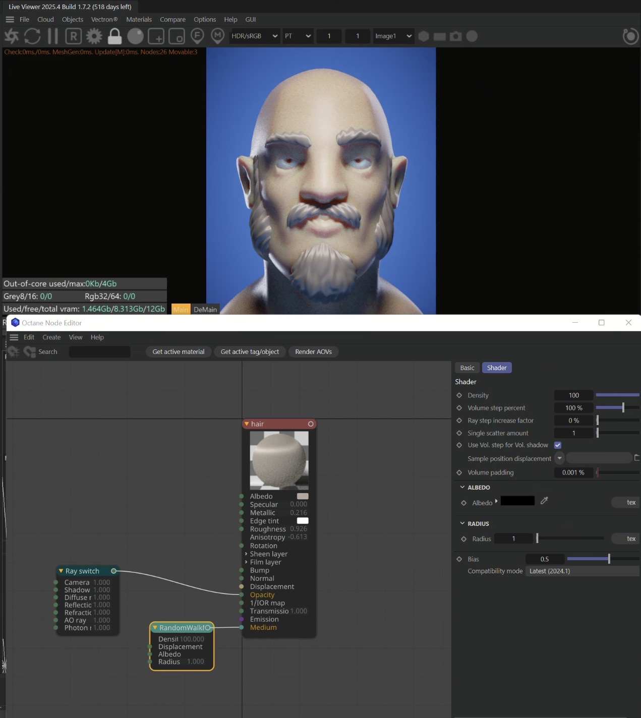Viewport: 641px width, 718px height.
Task: Collapse the hair node
Action: tap(247, 424)
